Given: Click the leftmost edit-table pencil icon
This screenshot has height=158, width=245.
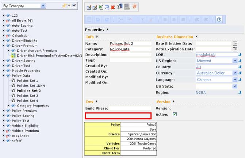Looking at the screenshot, I should pyautogui.click(x=89, y=7).
